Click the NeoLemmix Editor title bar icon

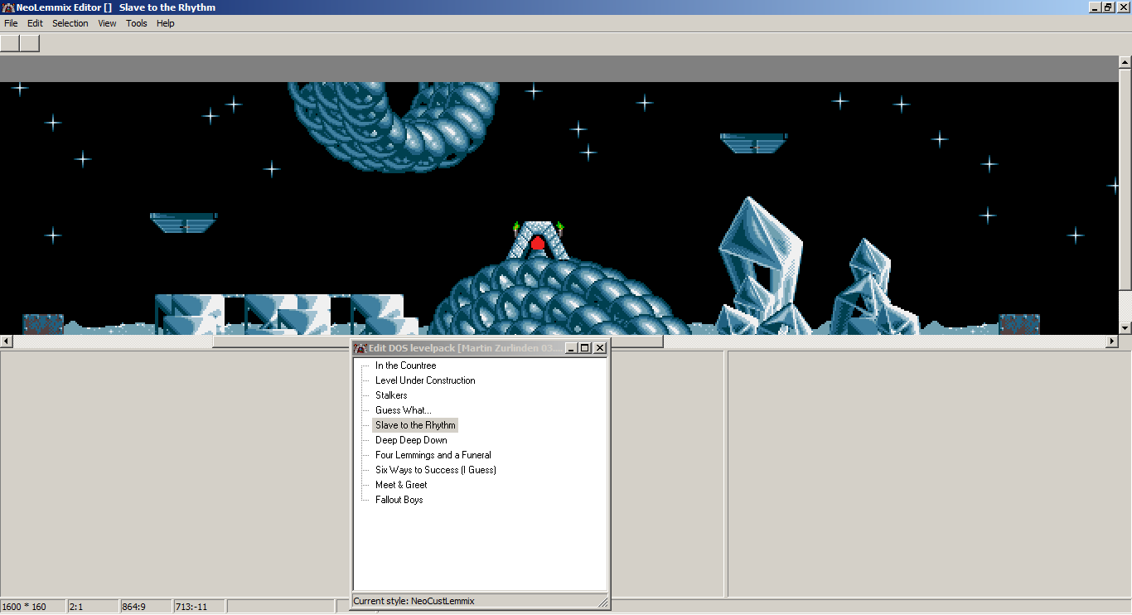click(x=8, y=7)
